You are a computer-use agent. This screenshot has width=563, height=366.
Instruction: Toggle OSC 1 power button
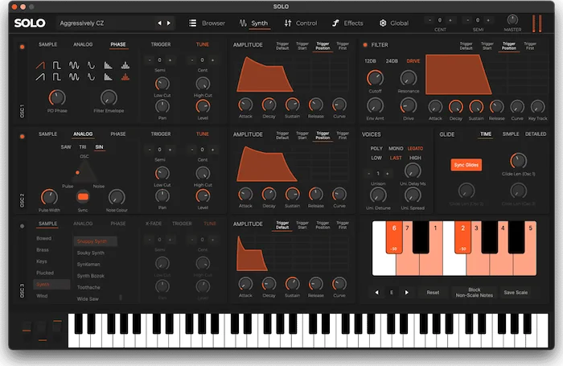click(21, 45)
